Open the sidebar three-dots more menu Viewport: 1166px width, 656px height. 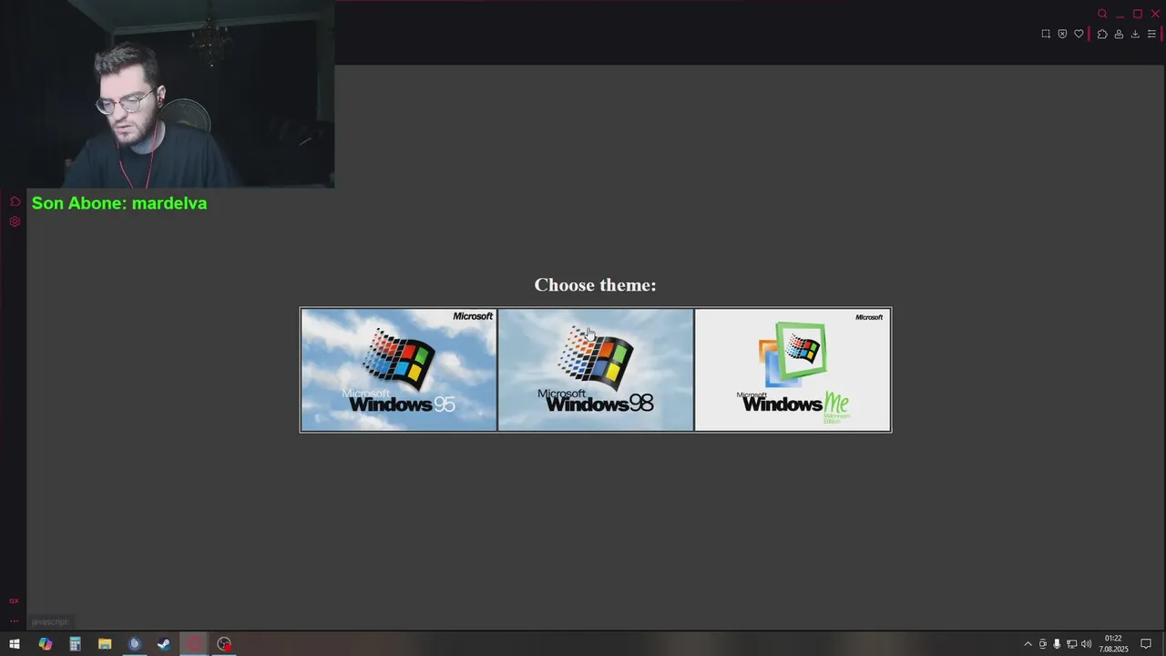(x=14, y=620)
